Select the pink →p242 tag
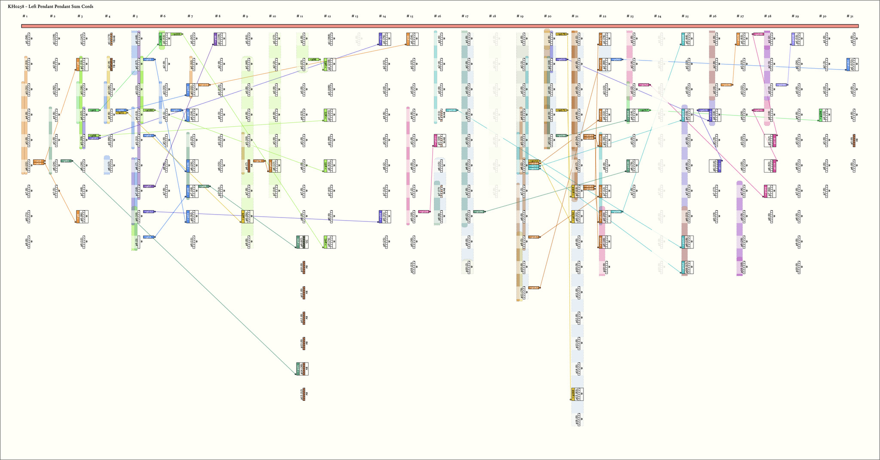Screen dimensions: 880x460 click(x=644, y=85)
